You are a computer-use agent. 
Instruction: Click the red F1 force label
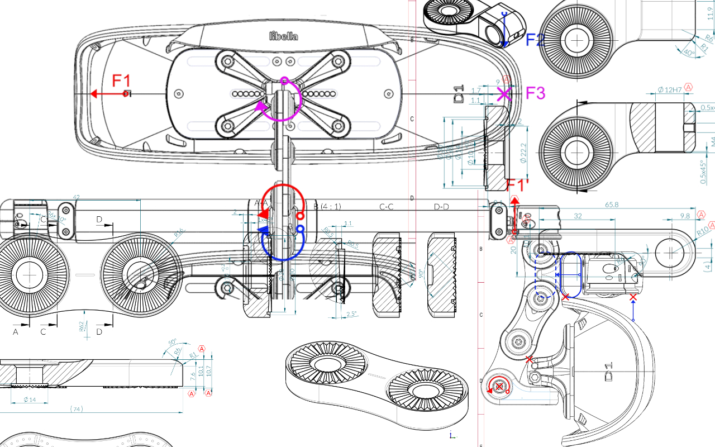coord(121,80)
